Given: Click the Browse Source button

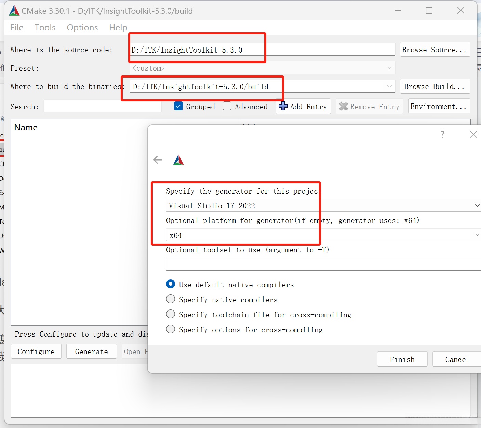Looking at the screenshot, I should pyautogui.click(x=435, y=50).
